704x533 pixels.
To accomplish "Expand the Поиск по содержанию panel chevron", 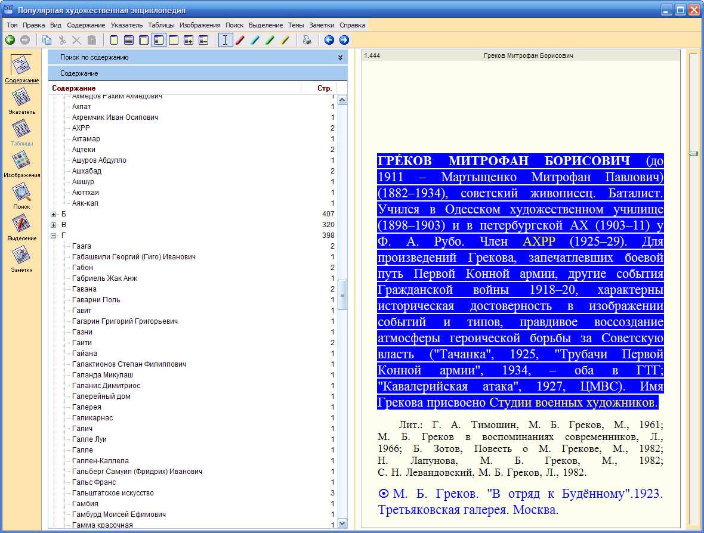I will [340, 57].
